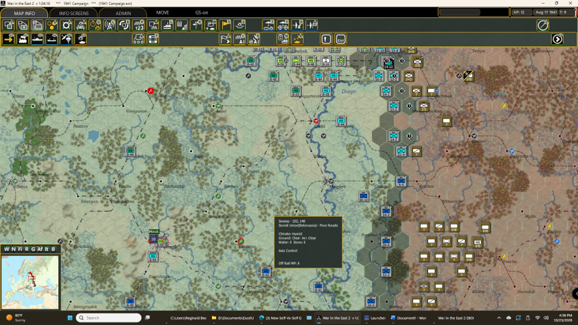
Task: Toggle the 'G' minimap filter
Action: coord(33,249)
